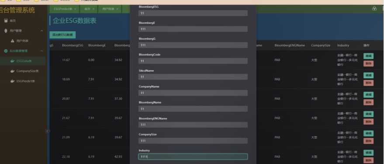
Task: Delete the row with BloombergESG 18.69
Action: click(368, 83)
